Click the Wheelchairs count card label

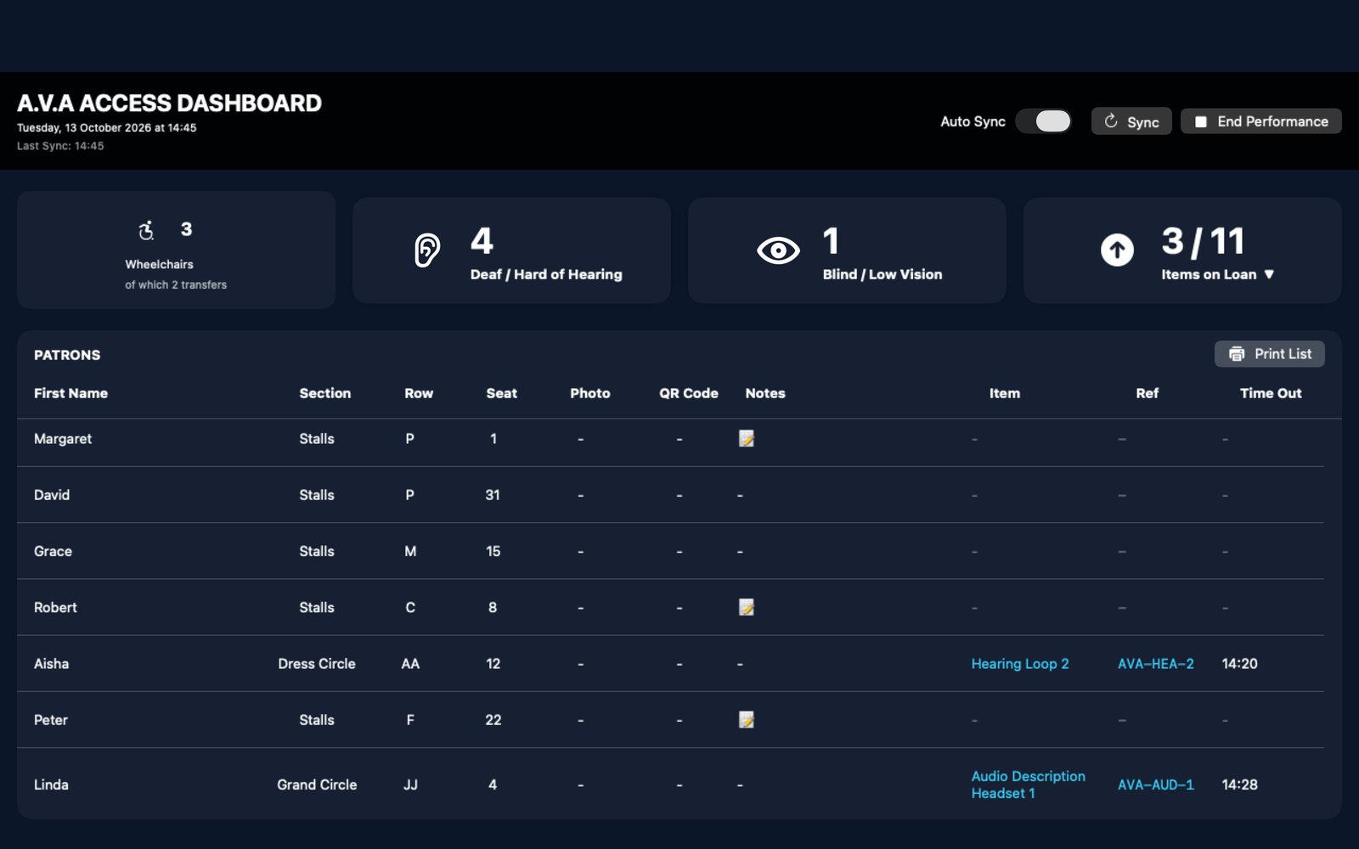(159, 264)
